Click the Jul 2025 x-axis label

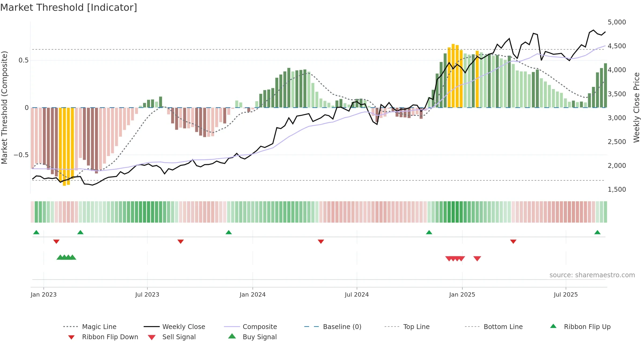tap(566, 294)
